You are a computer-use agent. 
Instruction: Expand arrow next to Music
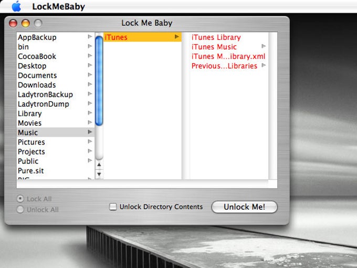(x=90, y=132)
